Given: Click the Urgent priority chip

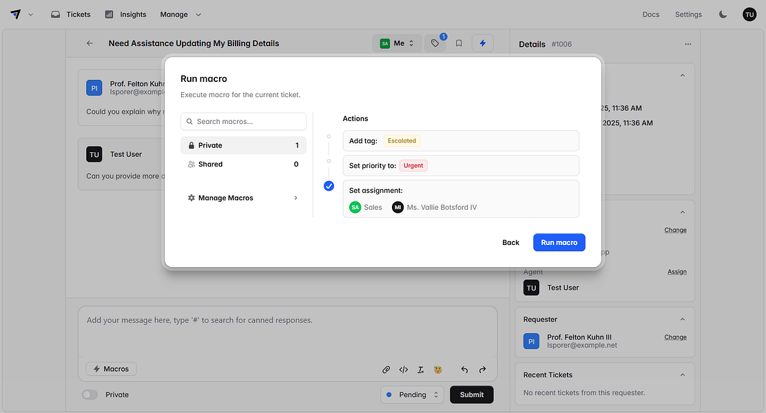Looking at the screenshot, I should coord(413,165).
